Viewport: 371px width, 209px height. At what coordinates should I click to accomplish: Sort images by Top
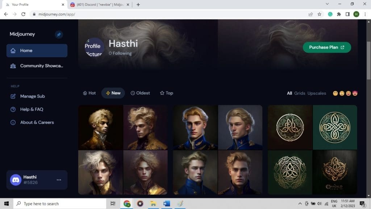[x=167, y=93]
